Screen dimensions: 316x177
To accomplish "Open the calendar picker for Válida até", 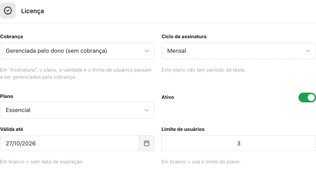I will (147, 143).
